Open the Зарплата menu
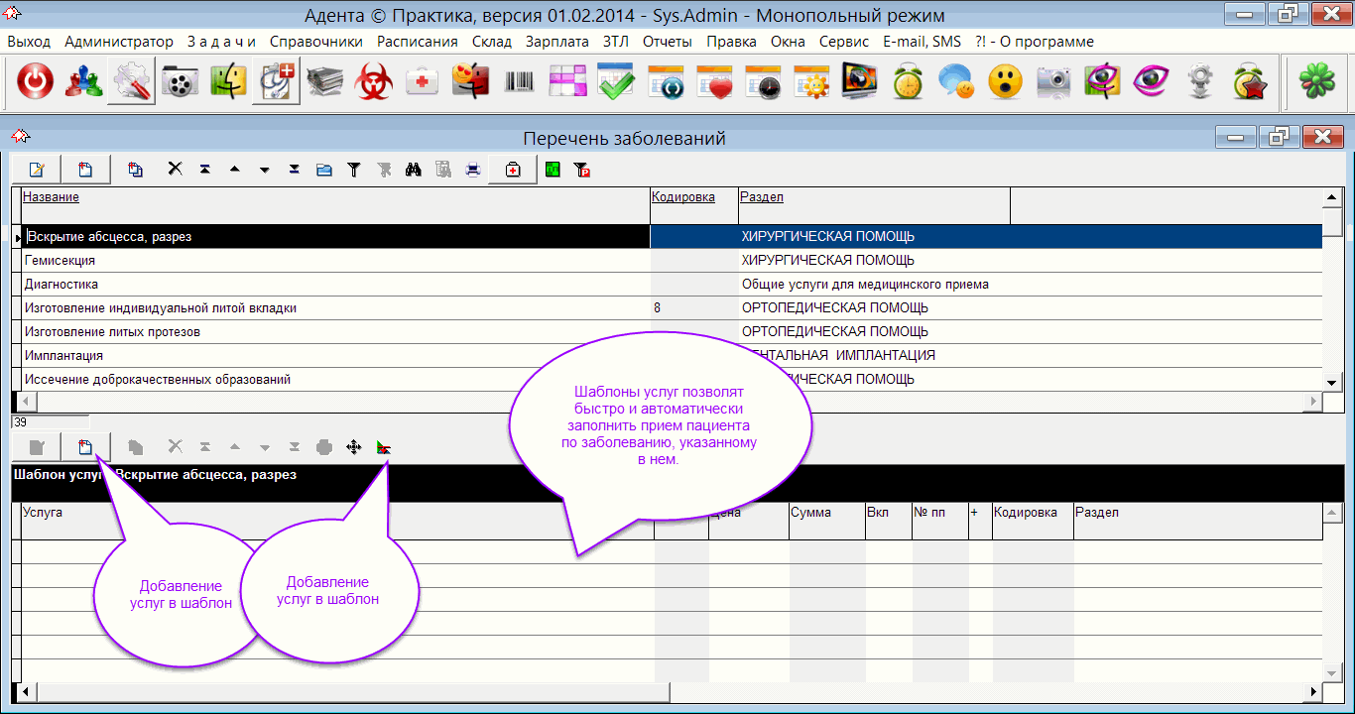The image size is (1355, 714). click(x=556, y=42)
